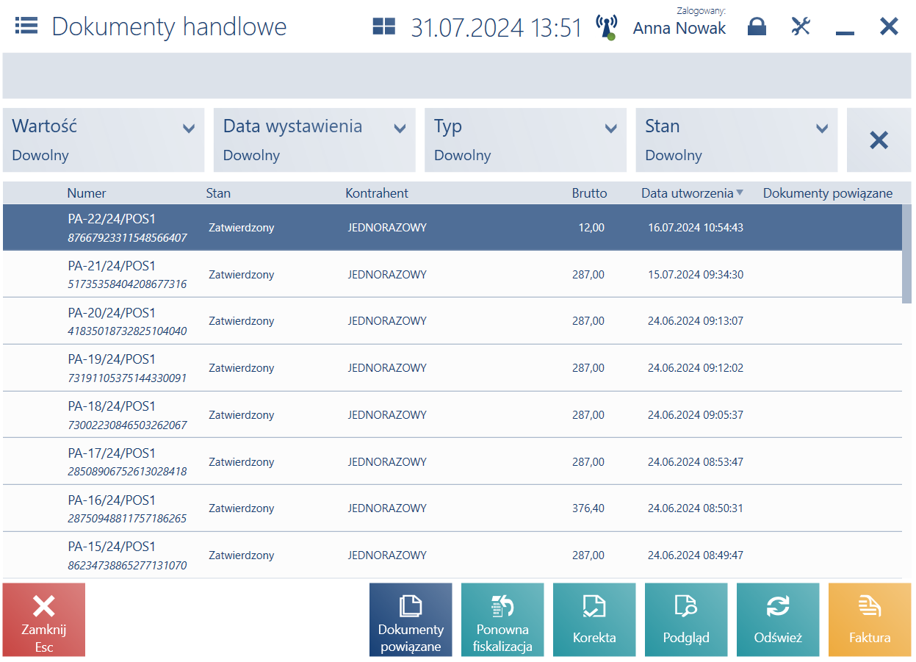The height and width of the screenshot is (662, 916).
Task: Run Ponowna fiskalizacja
Action: pos(502,619)
